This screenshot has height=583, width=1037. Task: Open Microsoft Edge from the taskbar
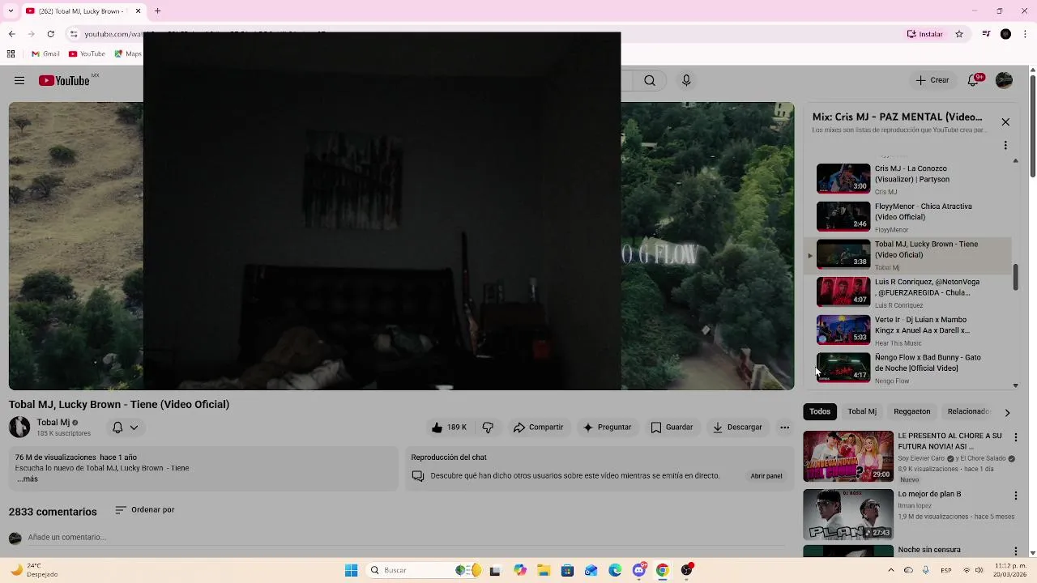[615, 570]
